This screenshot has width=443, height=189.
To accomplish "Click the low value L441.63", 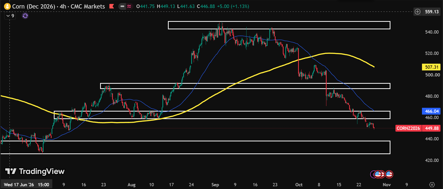I will tap(186, 6).
